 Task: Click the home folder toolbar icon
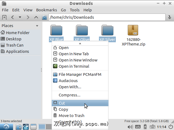coord(44,17)
